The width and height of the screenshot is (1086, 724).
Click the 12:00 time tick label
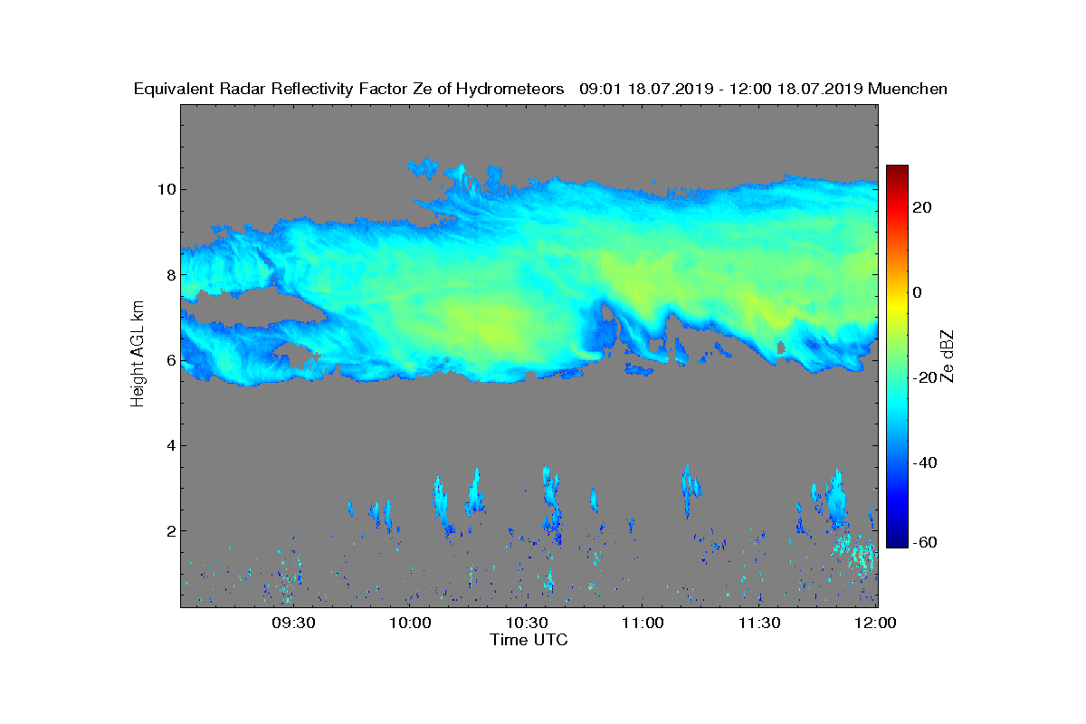click(x=874, y=623)
